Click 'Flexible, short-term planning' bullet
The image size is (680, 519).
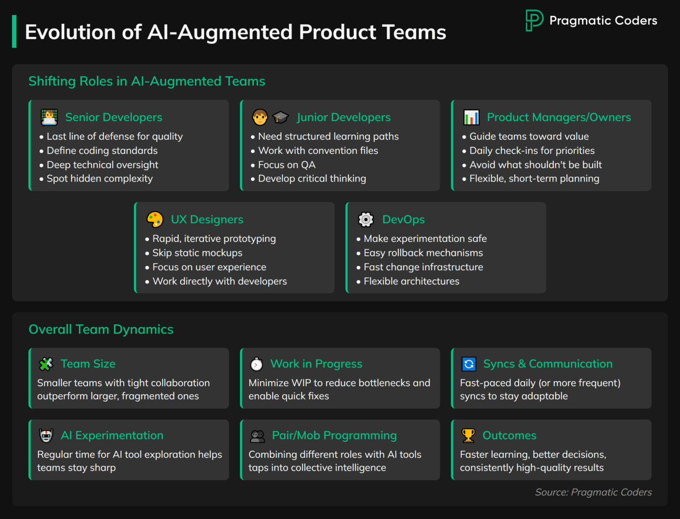pyautogui.click(x=534, y=179)
